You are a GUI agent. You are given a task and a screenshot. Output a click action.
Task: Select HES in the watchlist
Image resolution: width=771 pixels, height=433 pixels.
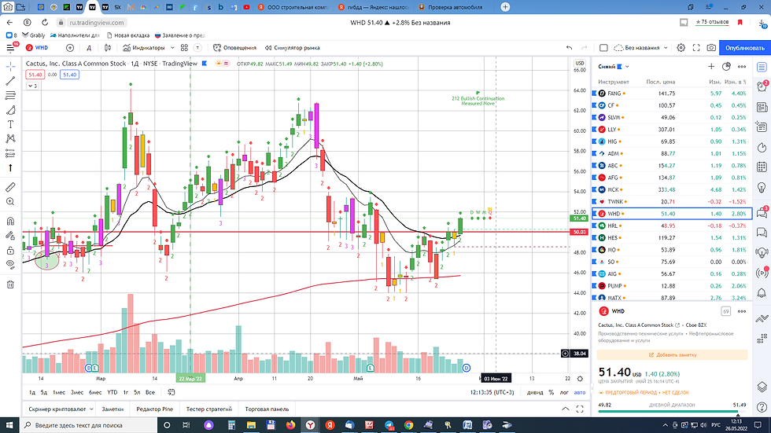coord(672,237)
